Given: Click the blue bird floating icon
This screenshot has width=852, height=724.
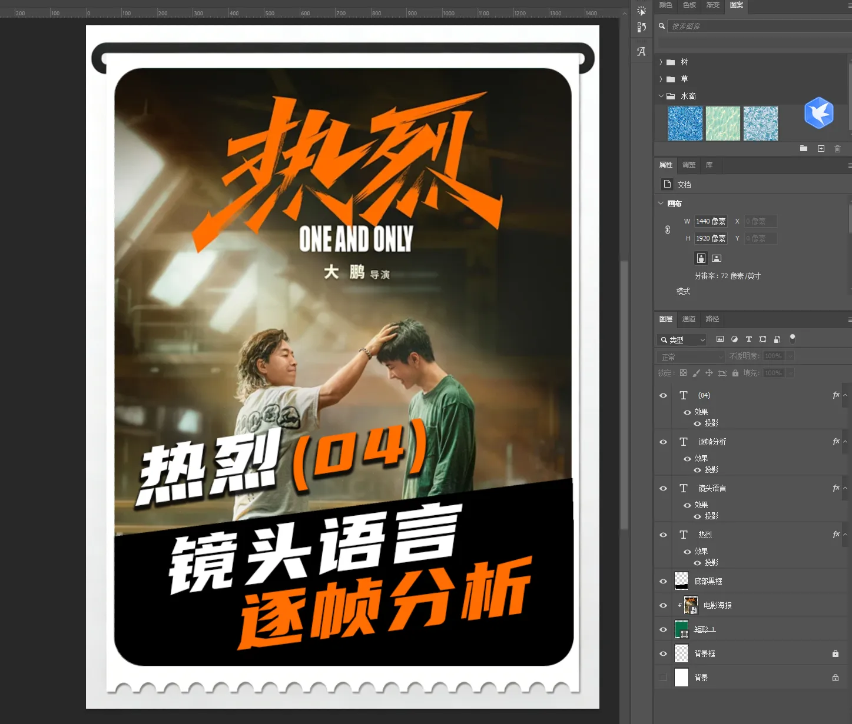Looking at the screenshot, I should 819,113.
